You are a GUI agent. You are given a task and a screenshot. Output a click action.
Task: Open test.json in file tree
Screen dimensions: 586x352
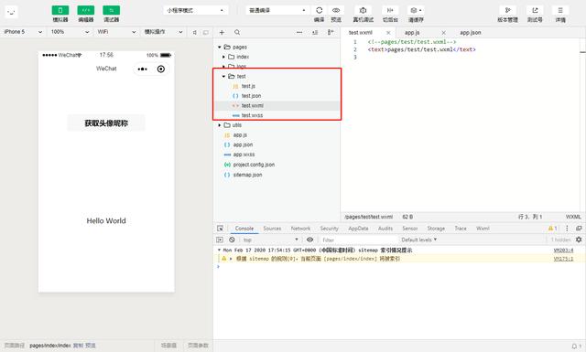click(x=251, y=96)
